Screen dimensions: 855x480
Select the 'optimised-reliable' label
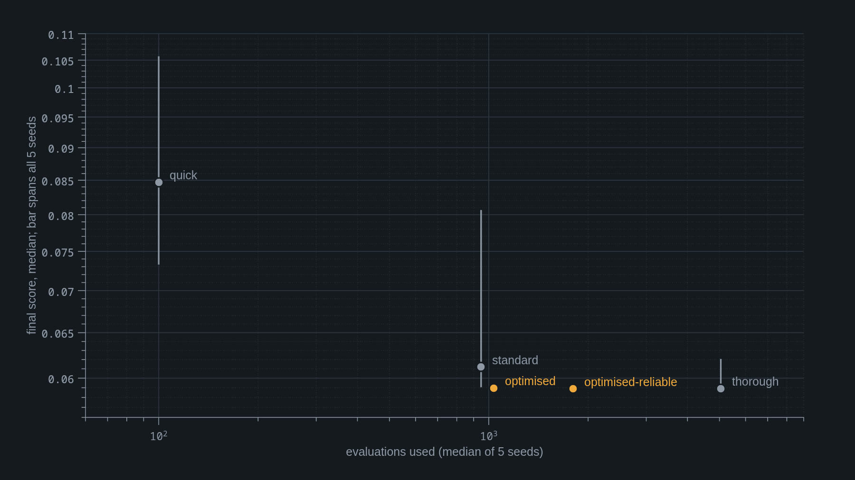[x=630, y=382]
